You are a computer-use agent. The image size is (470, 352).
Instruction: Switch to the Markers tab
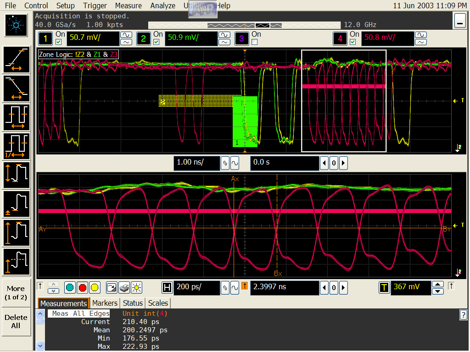click(105, 303)
